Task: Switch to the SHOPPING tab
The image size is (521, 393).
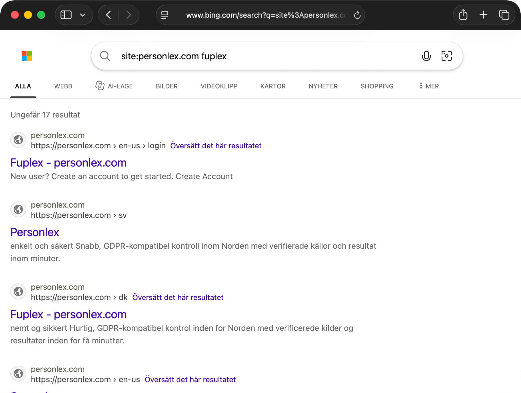Action: pyautogui.click(x=377, y=86)
